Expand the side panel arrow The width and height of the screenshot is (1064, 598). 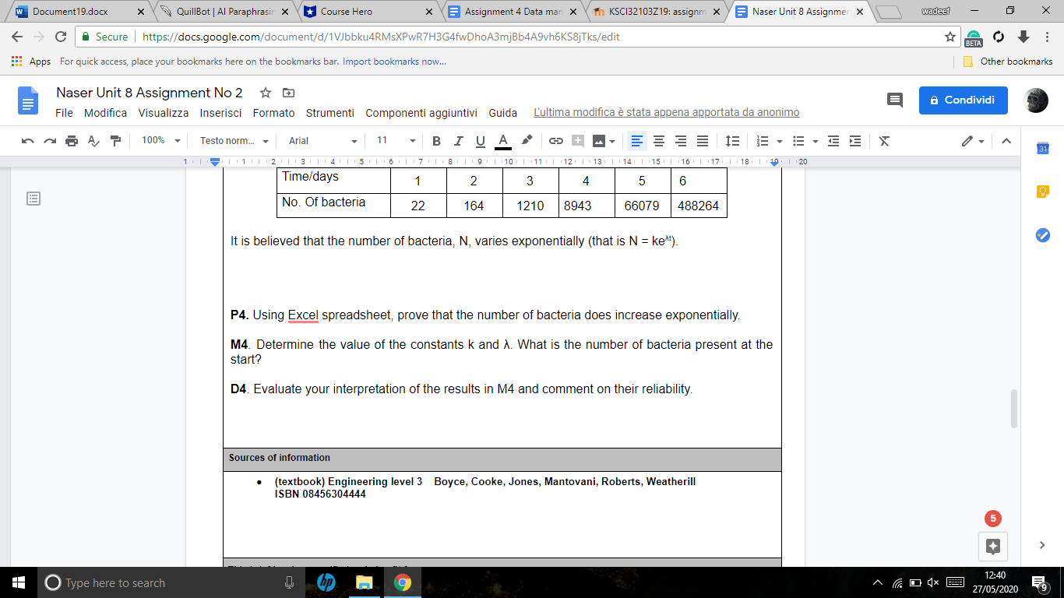[x=1043, y=545]
